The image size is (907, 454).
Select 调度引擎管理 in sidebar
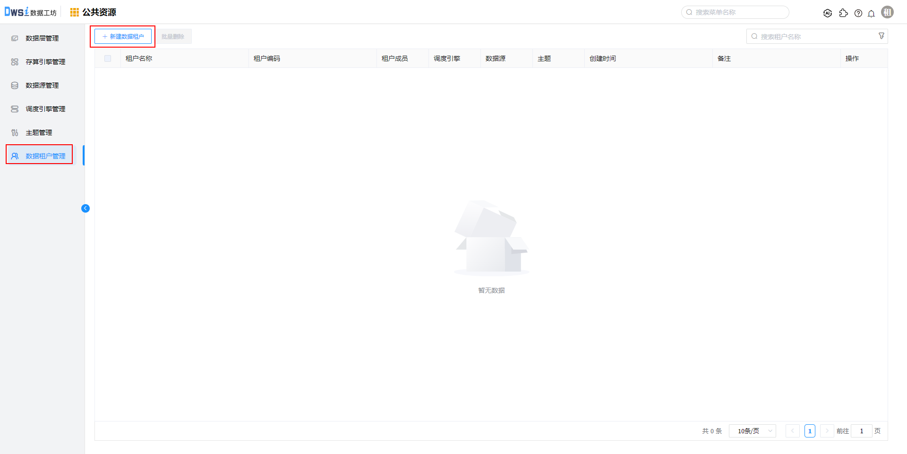[45, 109]
